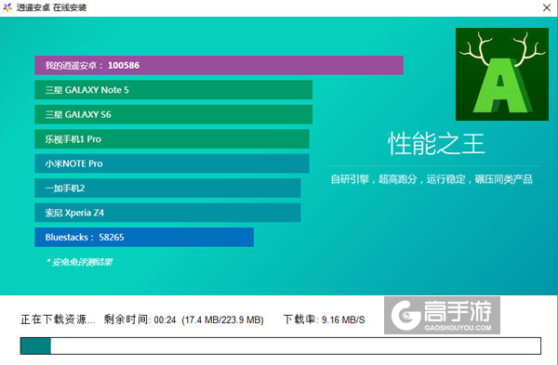Viewport: 558px width, 365px height.
Task: Click the green antlered A logo image
Action: click(502, 74)
